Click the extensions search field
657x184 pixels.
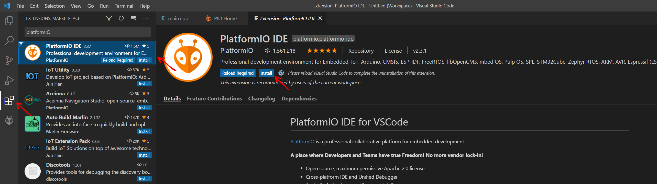click(88, 32)
